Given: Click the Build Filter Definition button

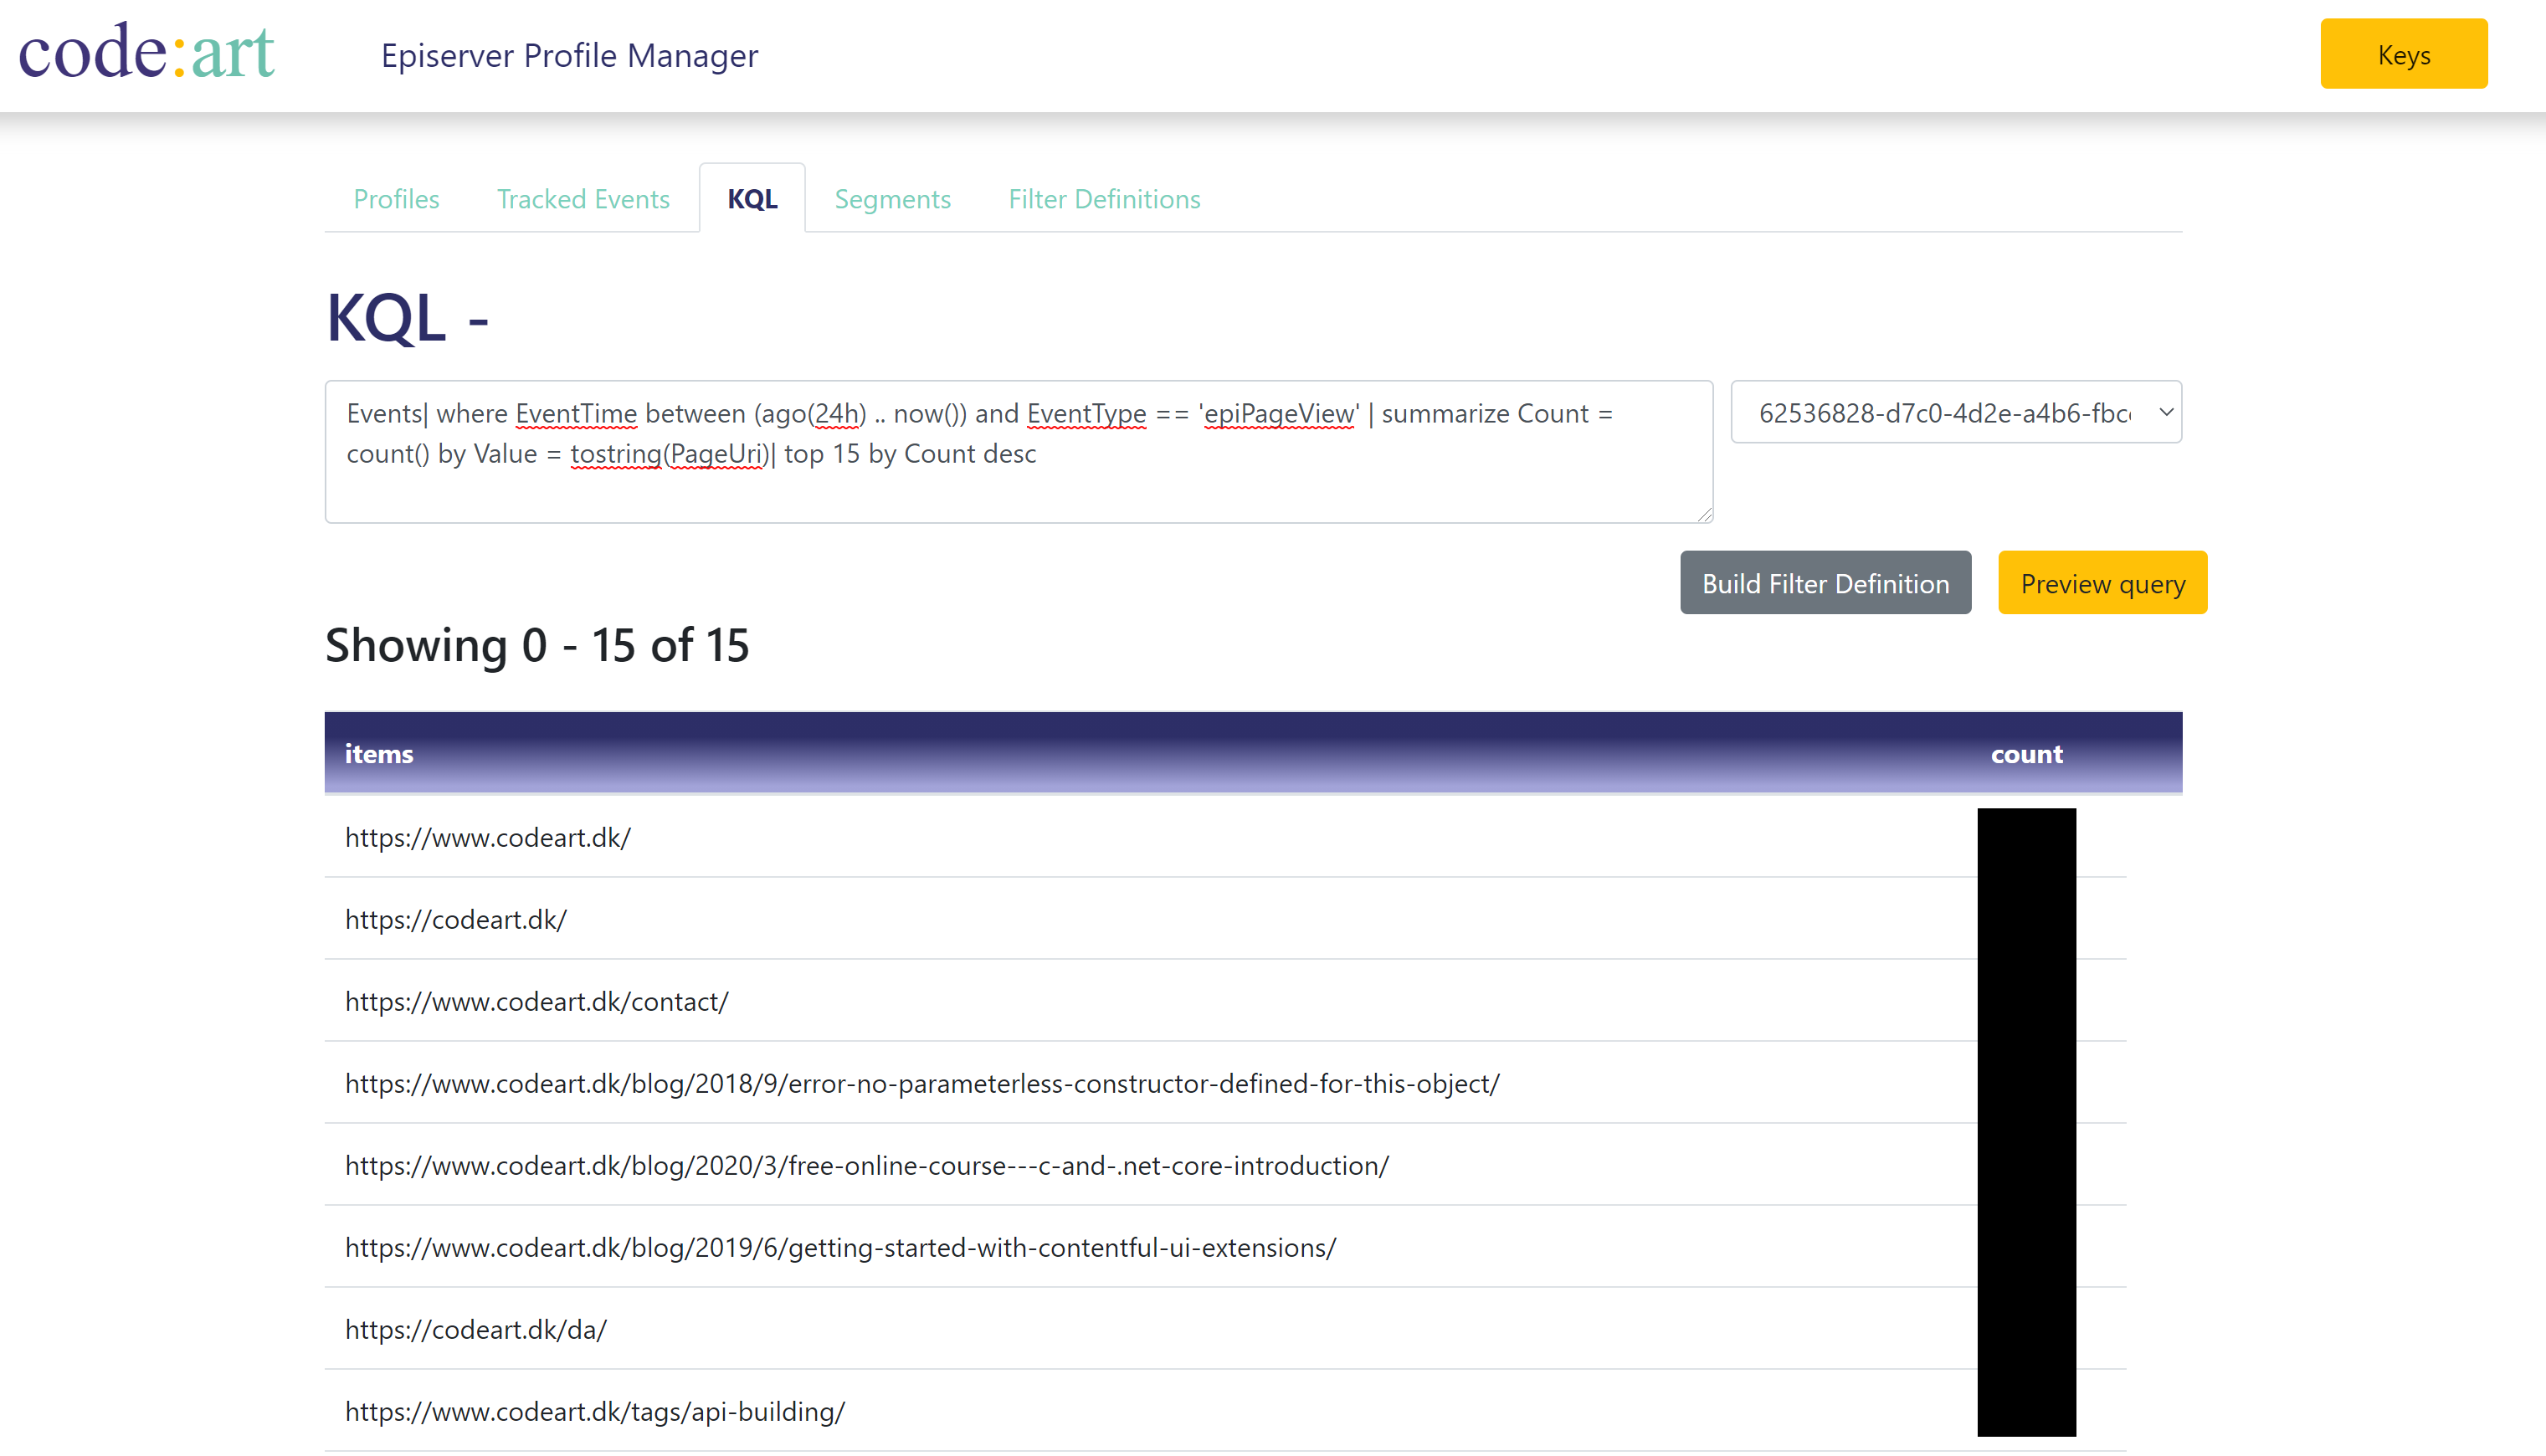Looking at the screenshot, I should coord(1824,582).
